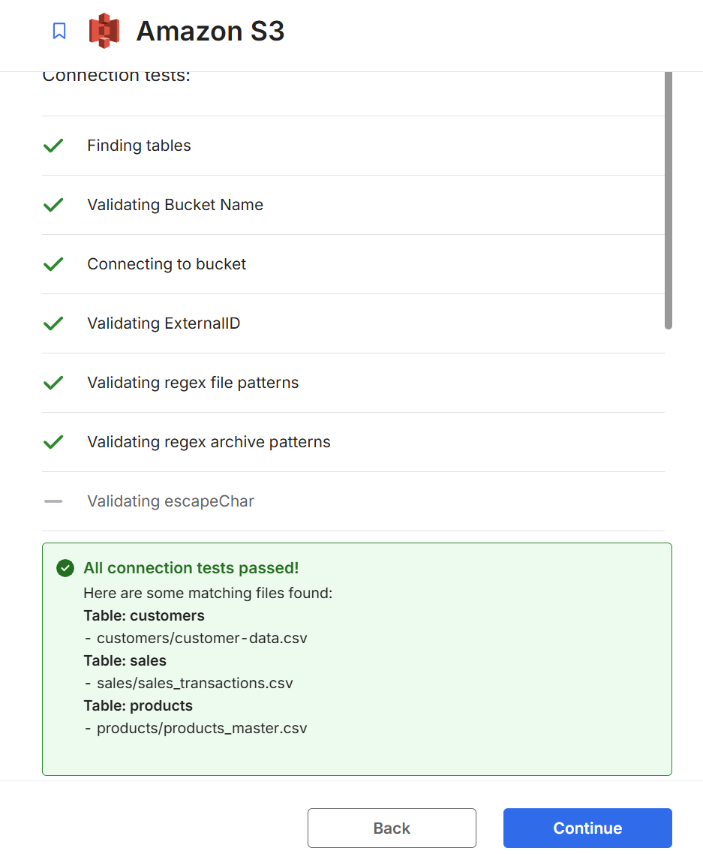Click the Amazon S3 page title
The image size is (703, 854).
pyautogui.click(x=210, y=32)
